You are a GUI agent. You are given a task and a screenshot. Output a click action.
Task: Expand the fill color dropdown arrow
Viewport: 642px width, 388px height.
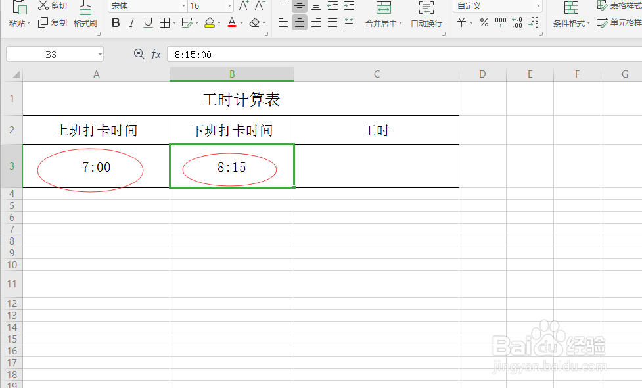(219, 23)
